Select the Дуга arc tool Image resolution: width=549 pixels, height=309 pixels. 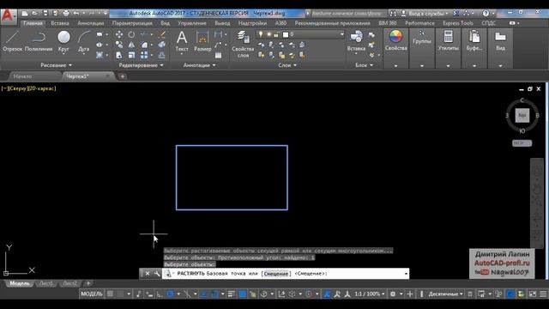tap(84, 41)
